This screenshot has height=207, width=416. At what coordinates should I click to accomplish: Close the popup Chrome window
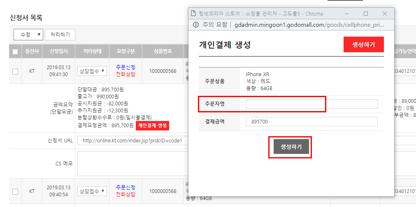[384, 14]
